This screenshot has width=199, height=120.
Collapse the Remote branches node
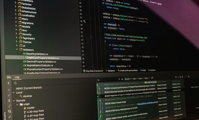(14, 100)
